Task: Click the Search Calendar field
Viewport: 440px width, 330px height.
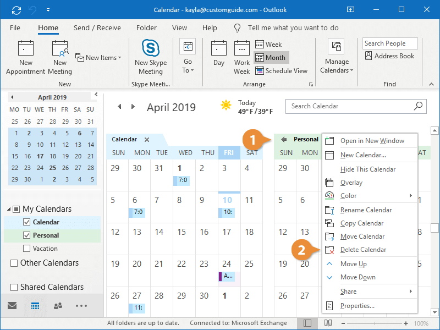Action: point(356,106)
